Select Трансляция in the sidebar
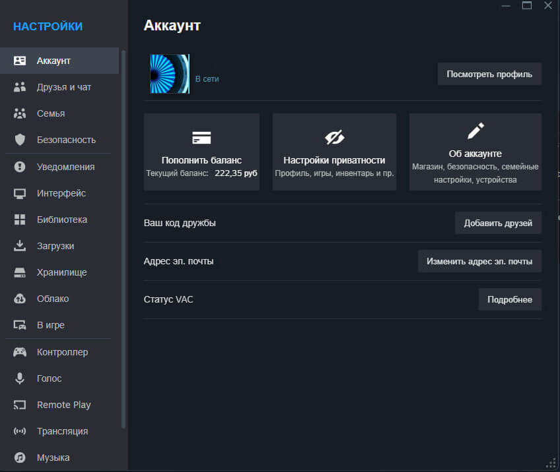Image resolution: width=560 pixels, height=472 pixels. pyautogui.click(x=59, y=431)
